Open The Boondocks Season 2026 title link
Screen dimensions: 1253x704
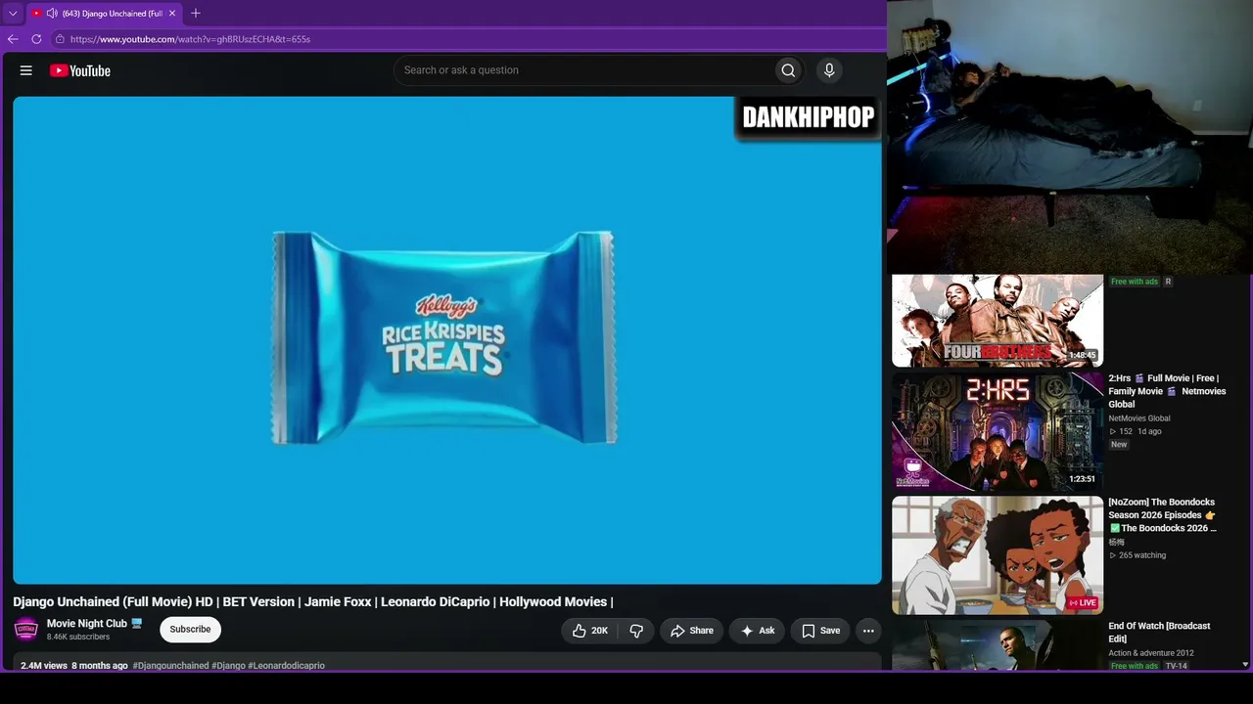1163,515
